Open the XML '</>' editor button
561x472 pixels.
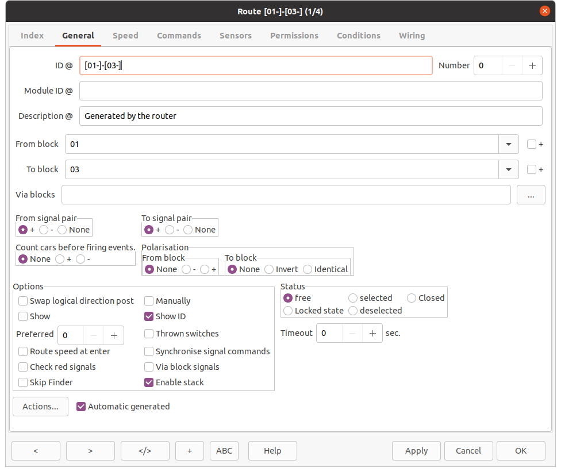tap(145, 451)
